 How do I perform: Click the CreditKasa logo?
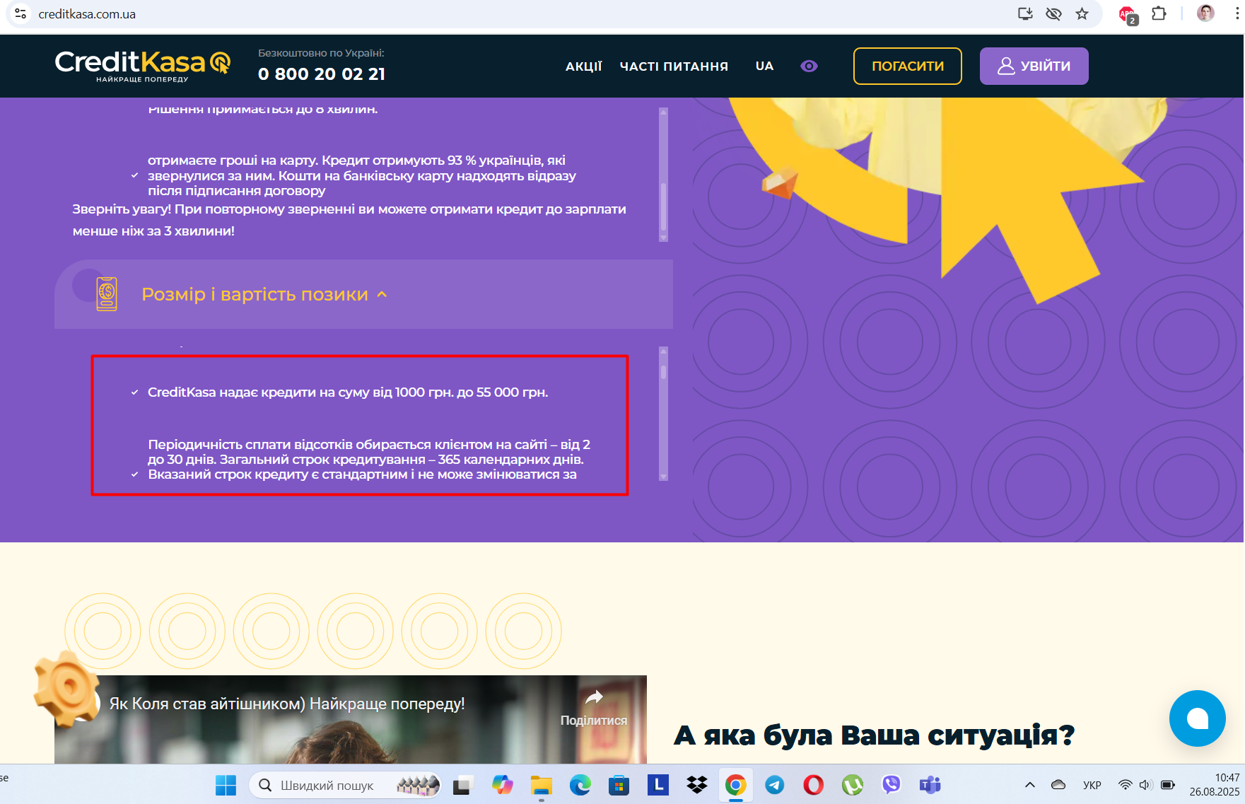coord(143,66)
